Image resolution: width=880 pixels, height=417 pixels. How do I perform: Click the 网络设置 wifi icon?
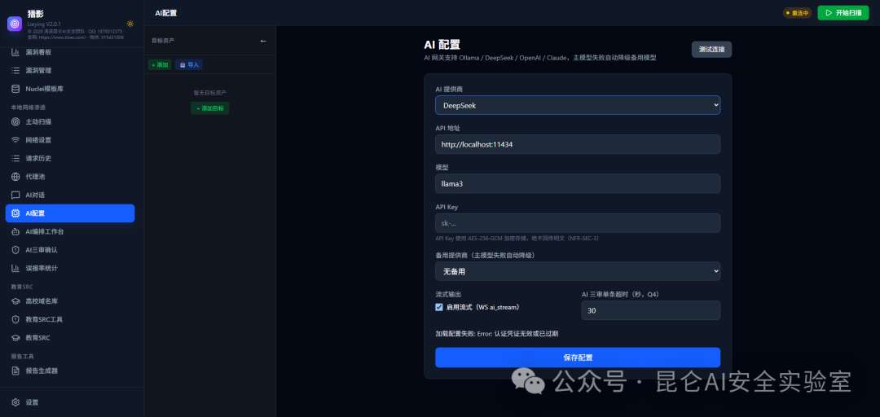(15, 140)
